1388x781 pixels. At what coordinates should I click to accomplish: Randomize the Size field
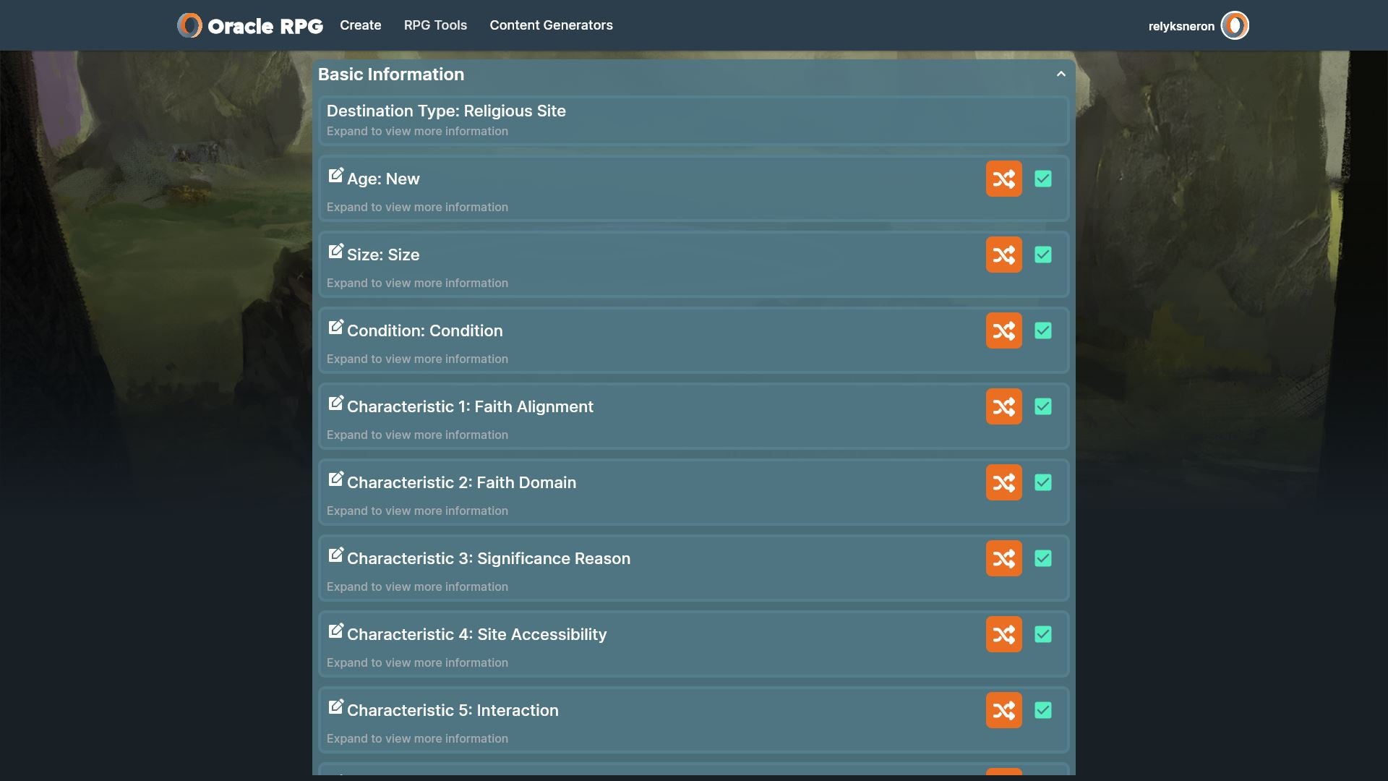[x=1003, y=255]
